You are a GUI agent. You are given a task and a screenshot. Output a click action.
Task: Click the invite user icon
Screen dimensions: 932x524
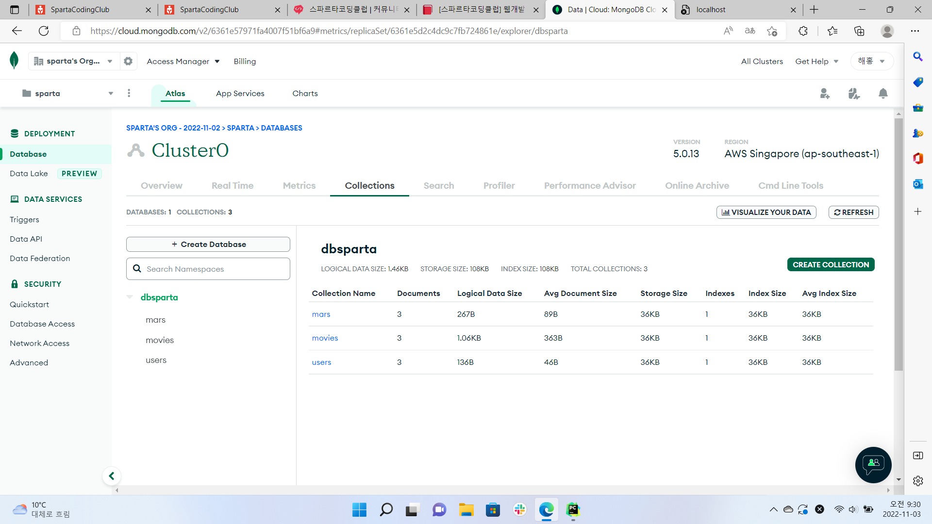coord(825,94)
